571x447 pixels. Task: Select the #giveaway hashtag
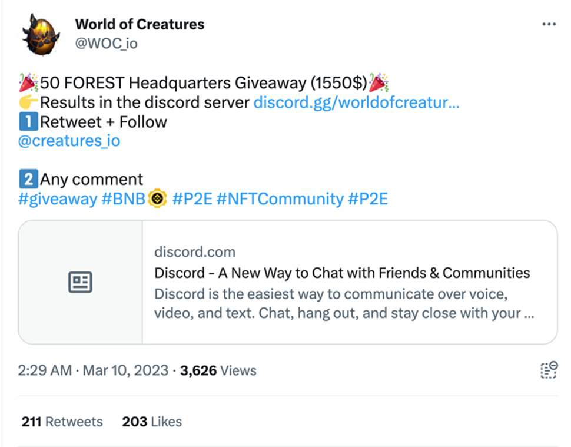[58, 199]
